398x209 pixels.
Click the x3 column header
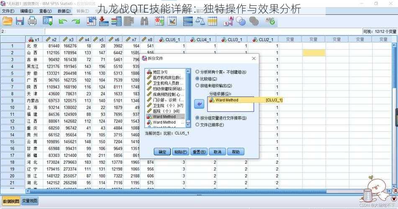(x=68, y=40)
